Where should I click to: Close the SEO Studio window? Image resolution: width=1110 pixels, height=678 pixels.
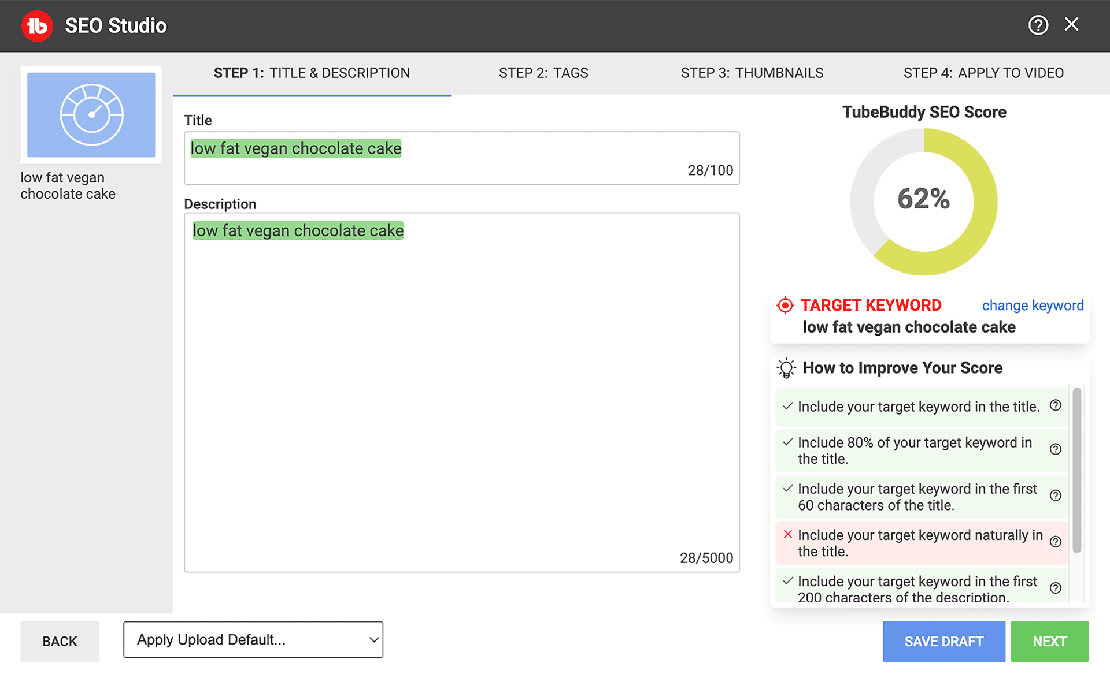pos(1071,24)
